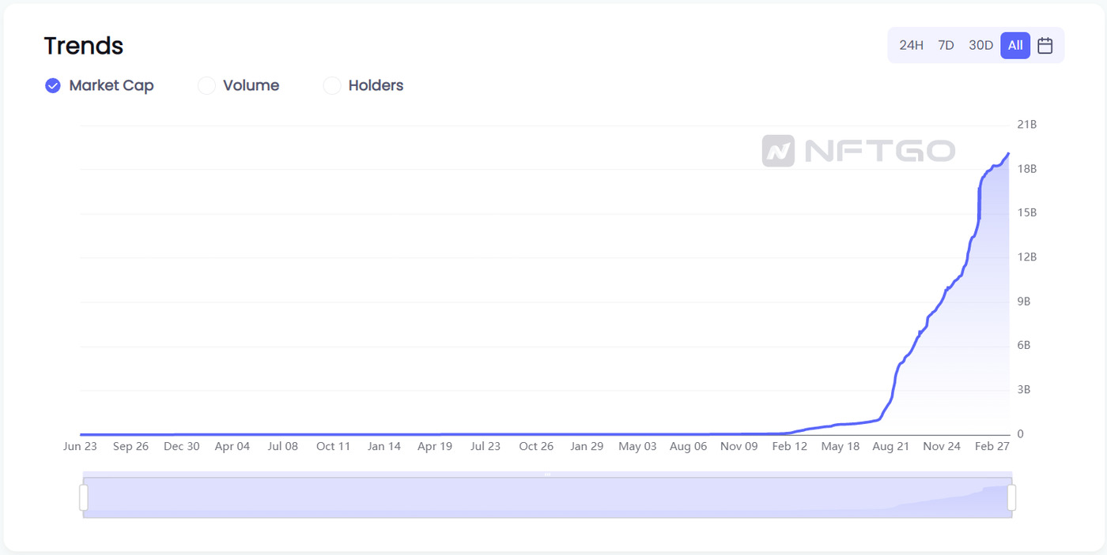The width and height of the screenshot is (1107, 555).
Task: Switch to the 30D time range
Action: tap(980, 45)
